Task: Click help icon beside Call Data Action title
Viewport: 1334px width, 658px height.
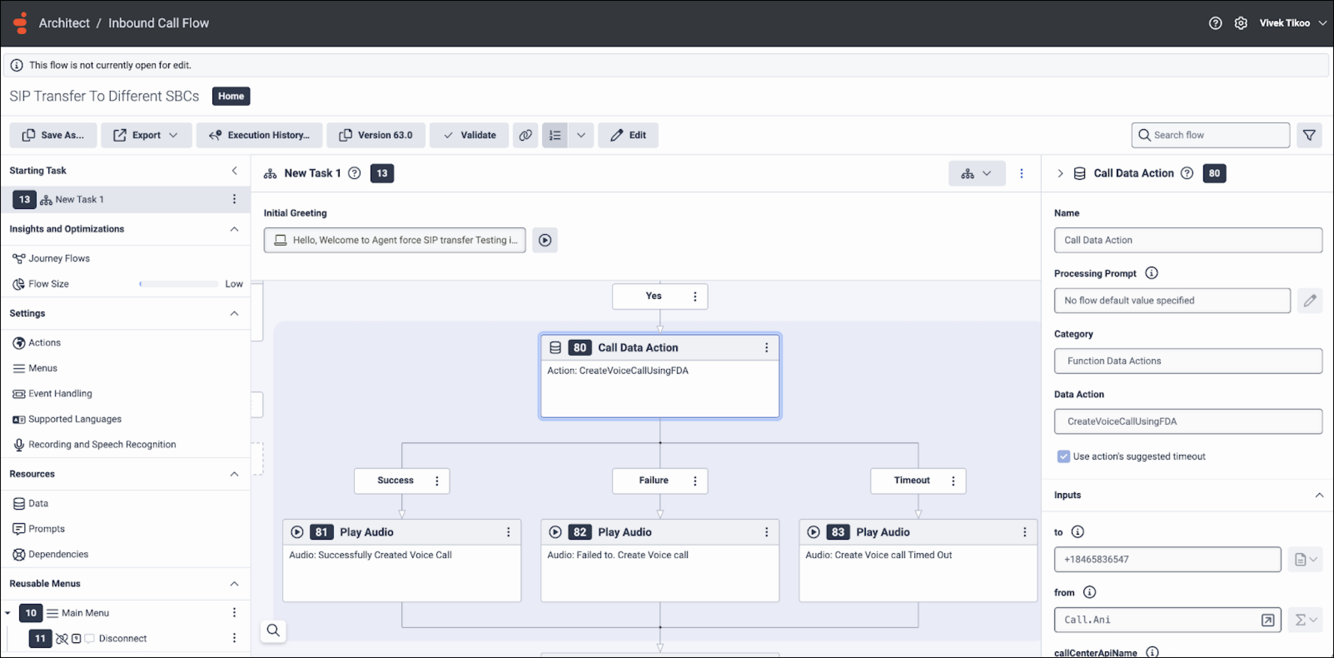Action: click(x=1187, y=173)
